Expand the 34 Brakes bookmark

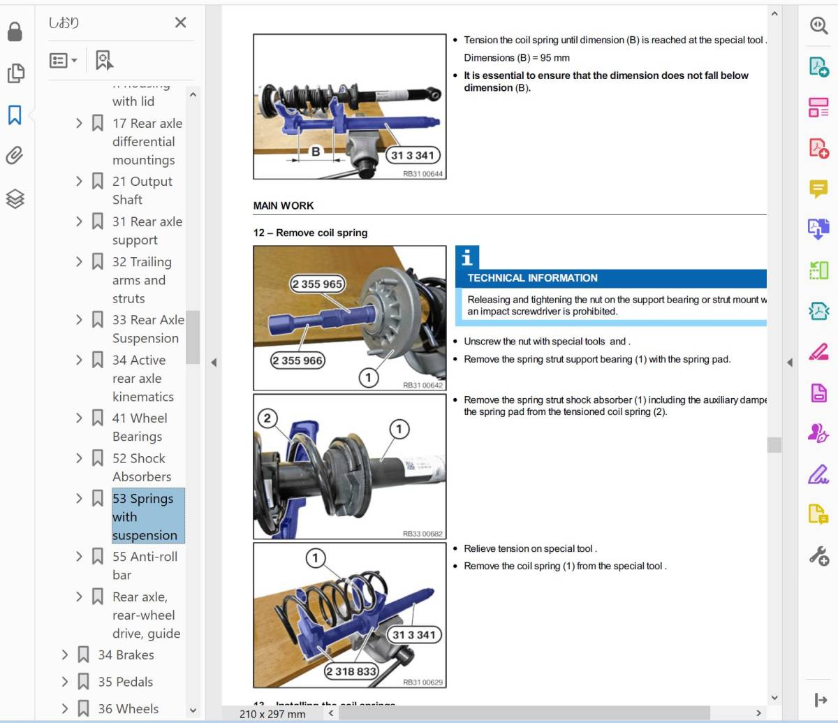tap(64, 655)
